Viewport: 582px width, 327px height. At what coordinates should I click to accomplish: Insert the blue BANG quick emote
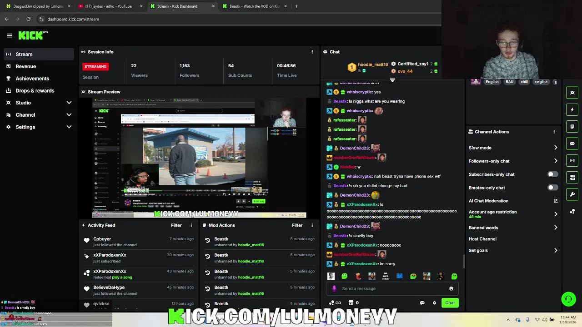[x=399, y=276]
